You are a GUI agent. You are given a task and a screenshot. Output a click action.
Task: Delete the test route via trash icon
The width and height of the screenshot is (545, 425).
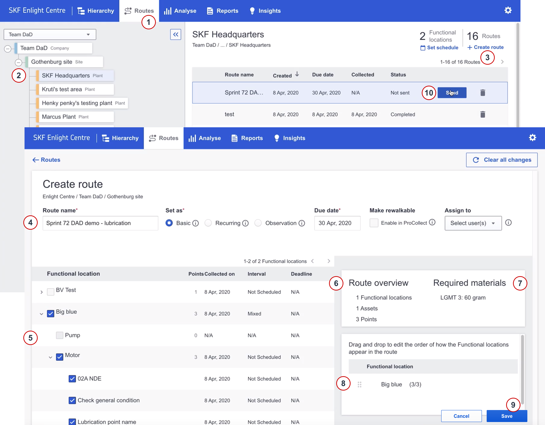pos(482,114)
